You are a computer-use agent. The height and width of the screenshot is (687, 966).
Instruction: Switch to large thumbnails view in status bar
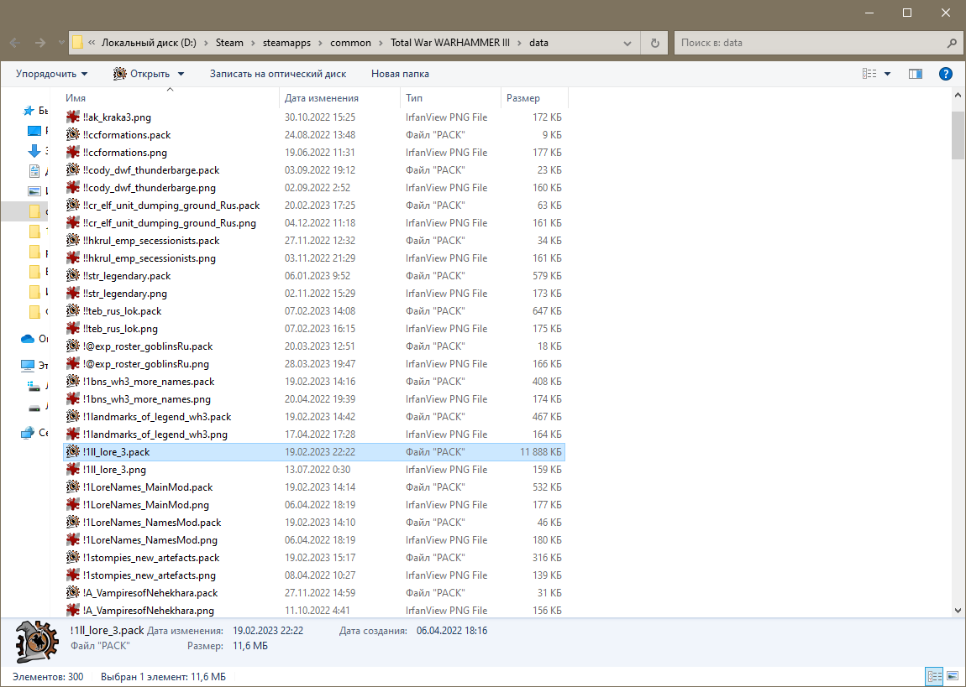pyautogui.click(x=953, y=677)
